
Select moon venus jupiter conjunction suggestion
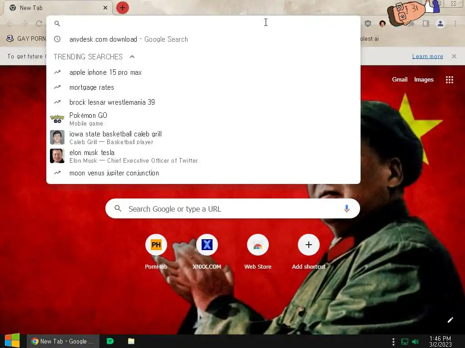pyautogui.click(x=203, y=173)
